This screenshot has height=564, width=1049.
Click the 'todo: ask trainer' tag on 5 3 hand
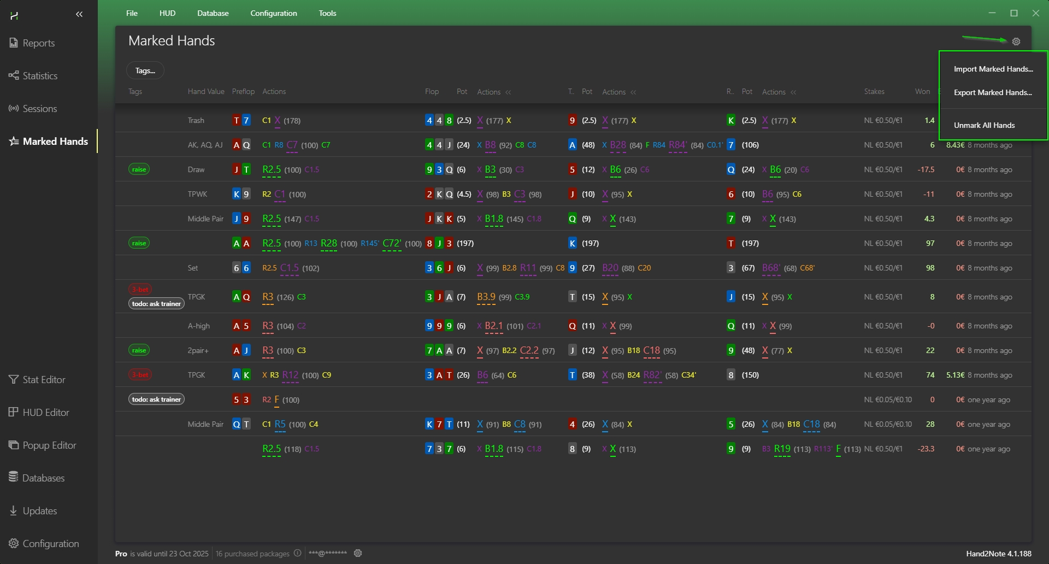156,399
